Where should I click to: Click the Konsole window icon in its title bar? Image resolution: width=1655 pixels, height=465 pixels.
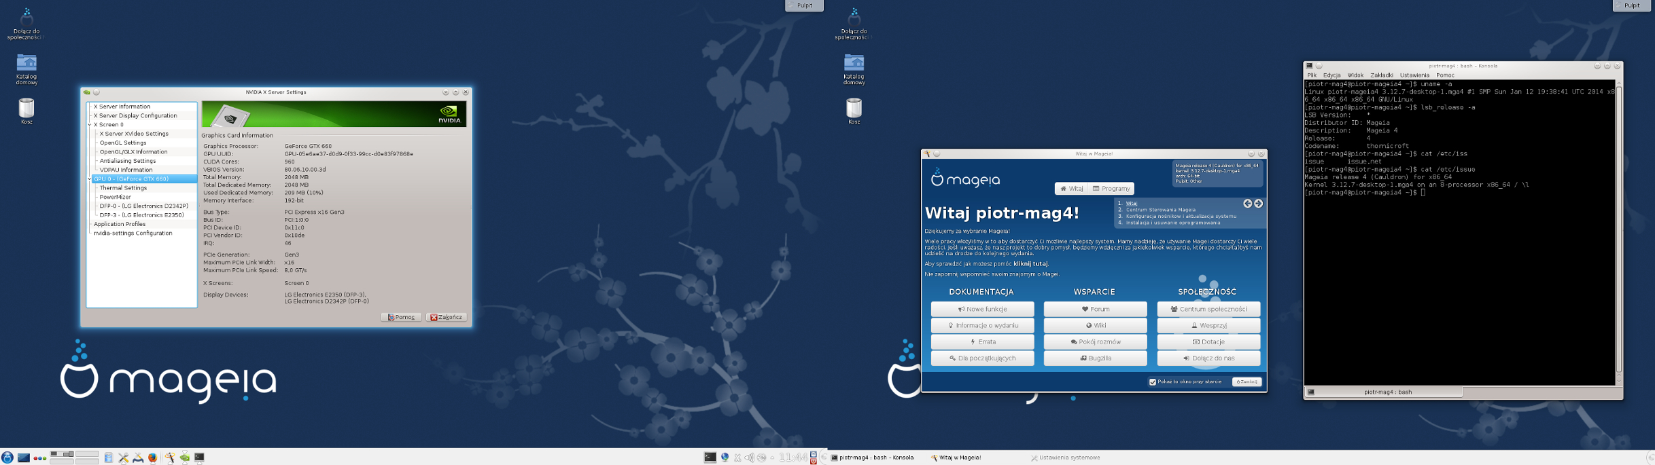click(1309, 67)
